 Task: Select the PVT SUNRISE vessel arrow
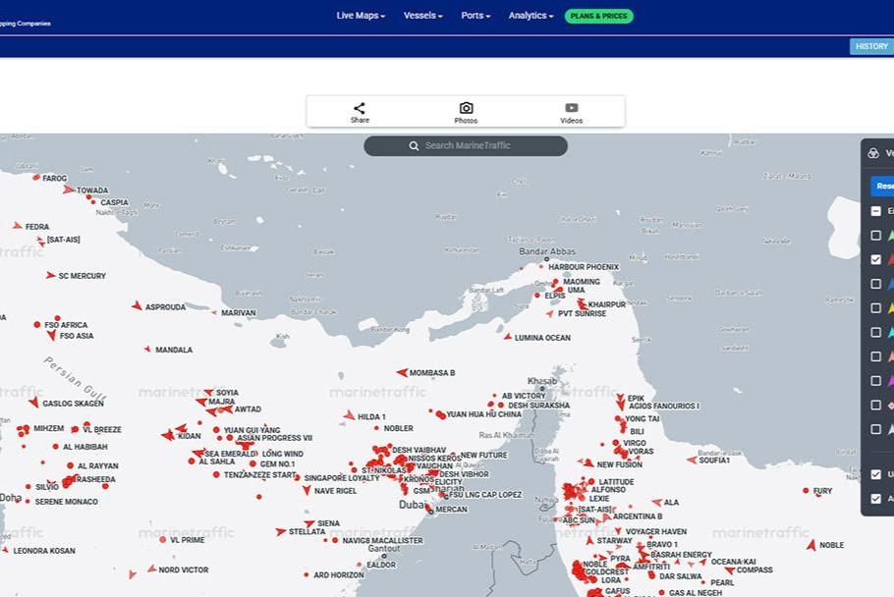(x=550, y=313)
